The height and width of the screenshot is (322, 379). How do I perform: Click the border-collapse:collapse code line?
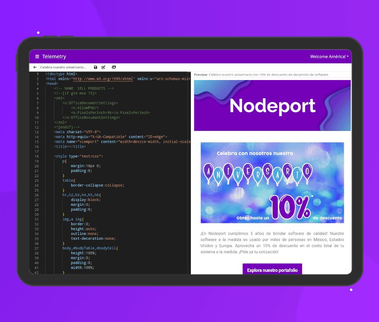97,185
